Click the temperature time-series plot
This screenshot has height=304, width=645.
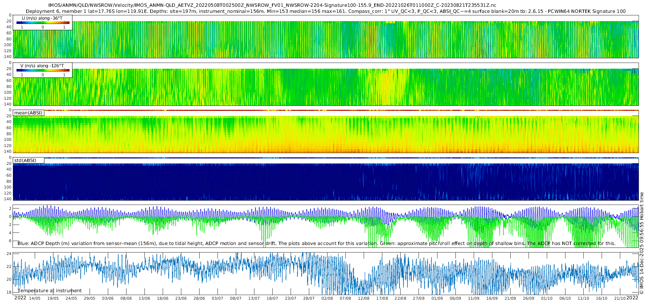tap(326, 274)
